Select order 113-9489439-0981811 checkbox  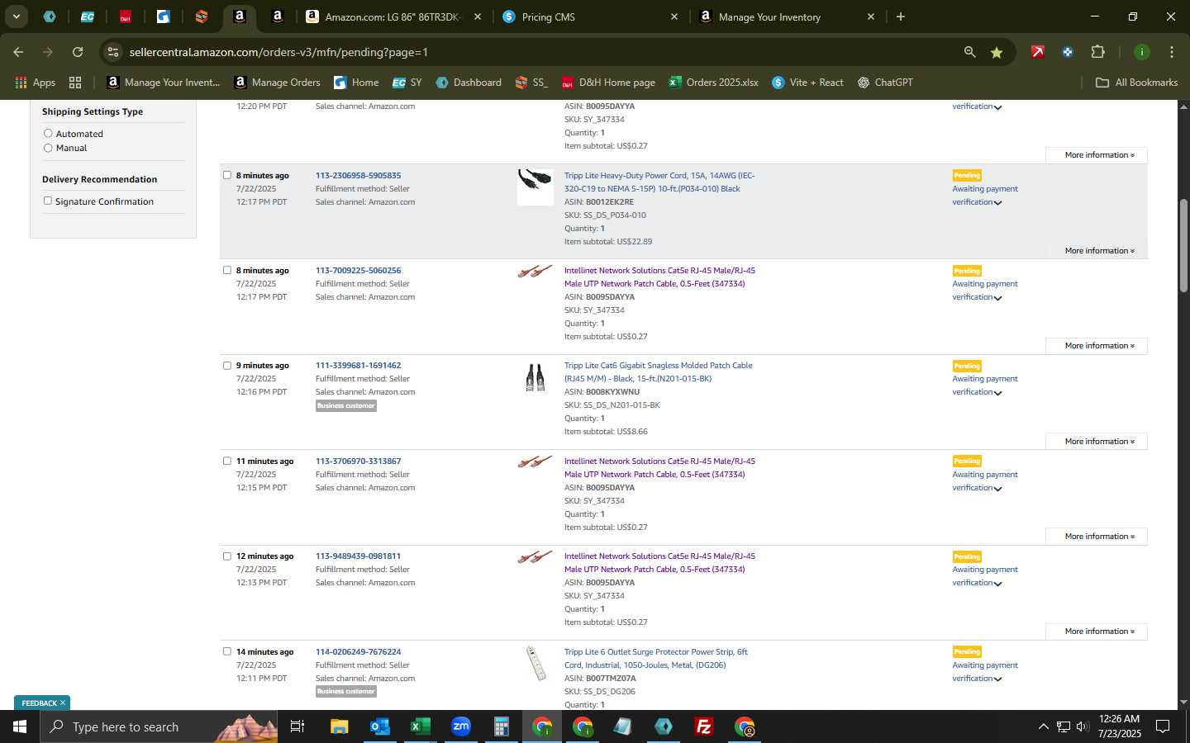tap(227, 556)
